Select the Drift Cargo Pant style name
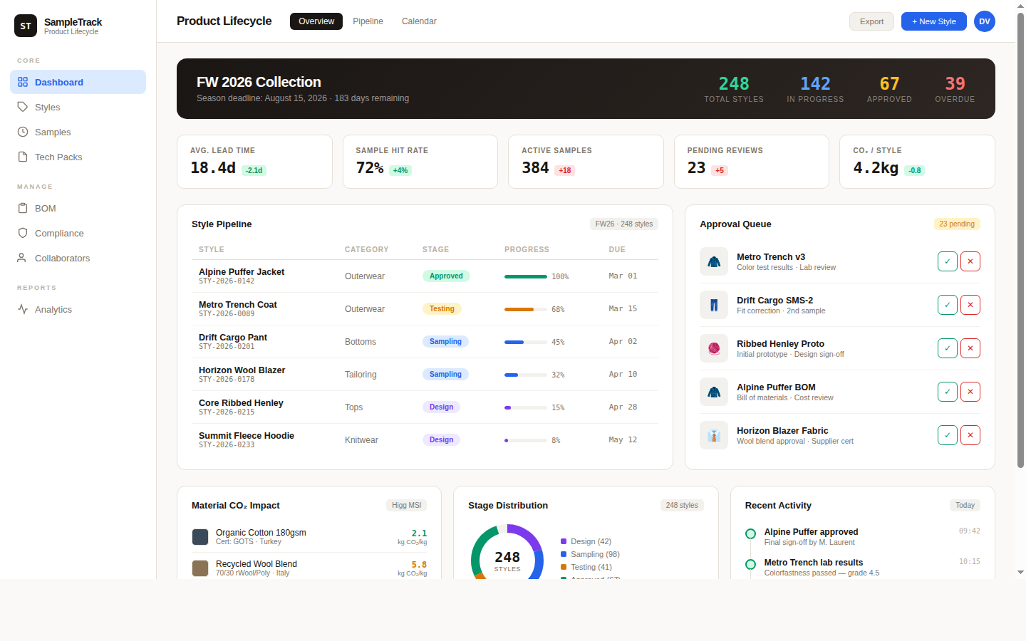1026x641 pixels. coord(233,338)
